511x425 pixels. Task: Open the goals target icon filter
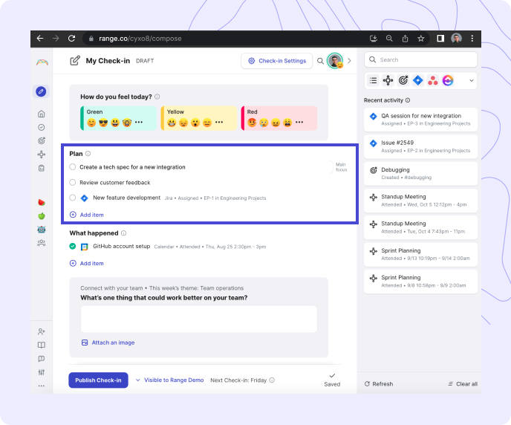point(403,80)
